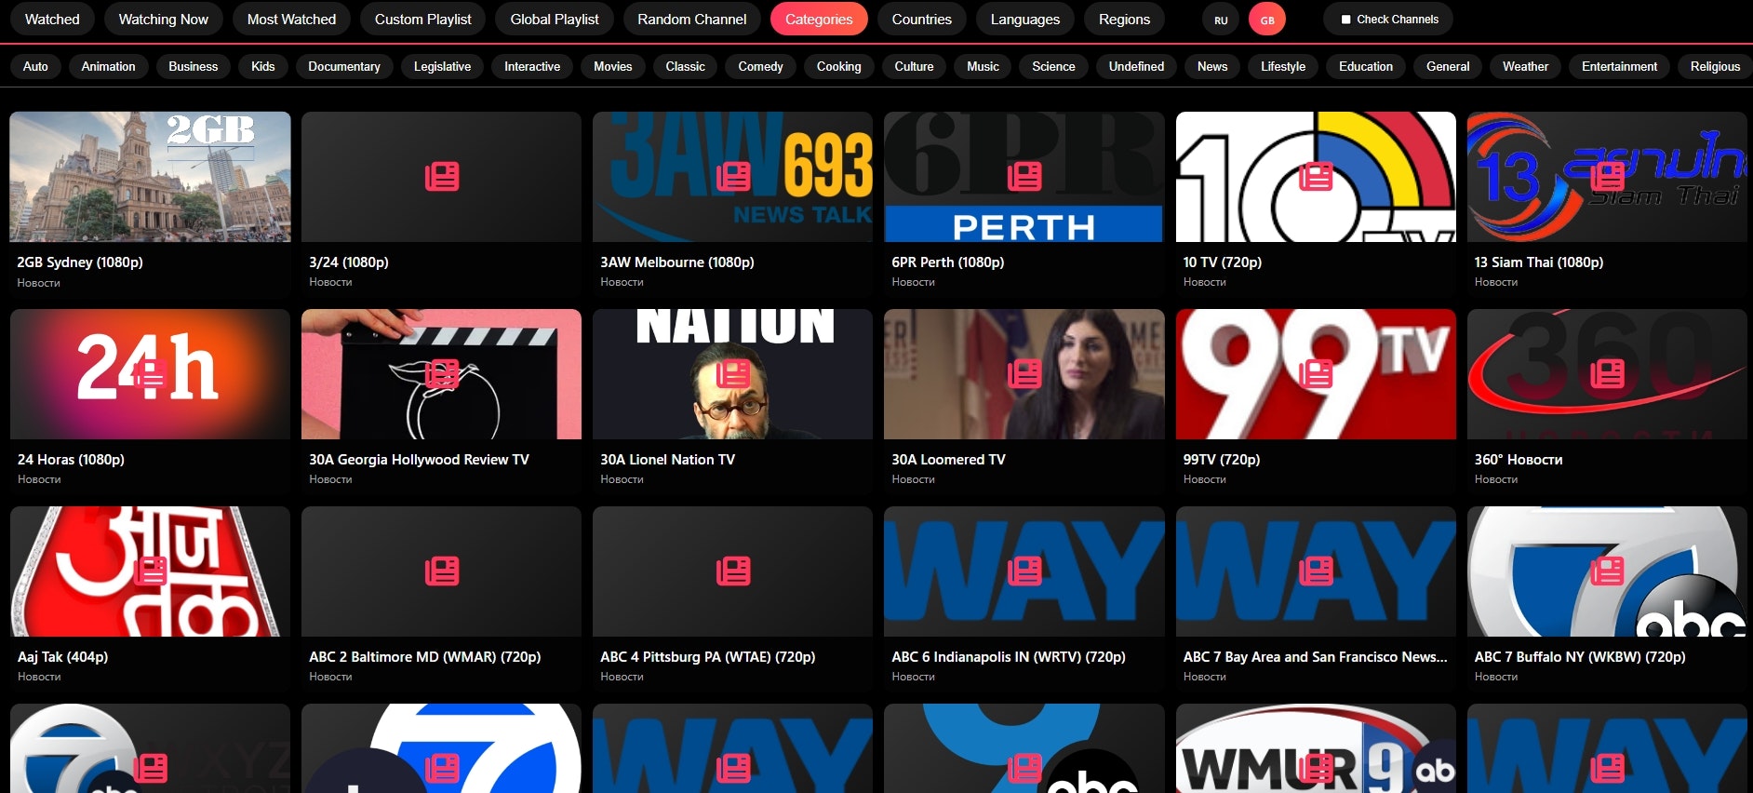The width and height of the screenshot is (1753, 793).
Task: Click news icon on 30A Lionel Nation TV
Action: (733, 373)
